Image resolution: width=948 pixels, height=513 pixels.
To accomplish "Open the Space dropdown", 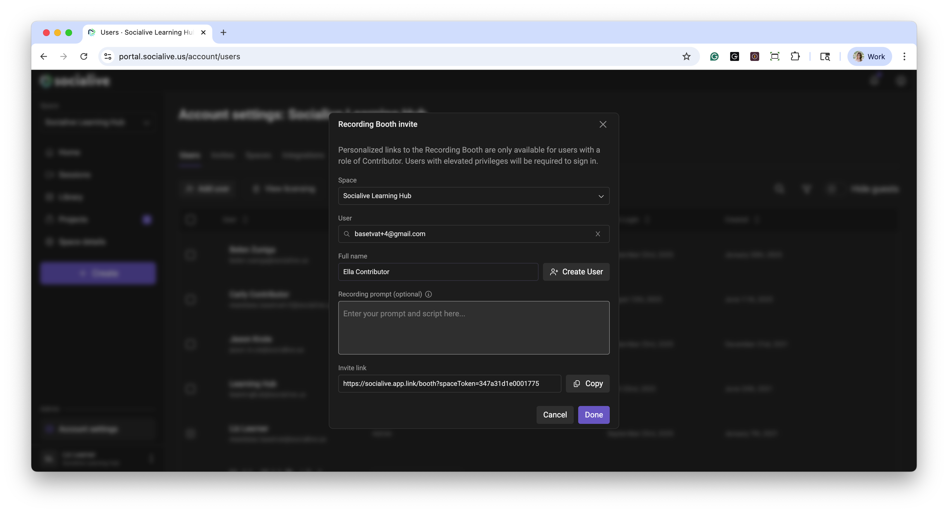I will (x=473, y=196).
